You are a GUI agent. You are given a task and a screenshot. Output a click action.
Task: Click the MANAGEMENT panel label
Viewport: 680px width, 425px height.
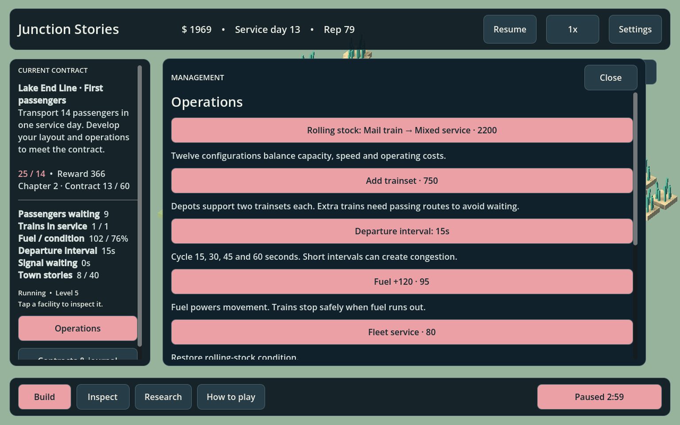(197, 77)
